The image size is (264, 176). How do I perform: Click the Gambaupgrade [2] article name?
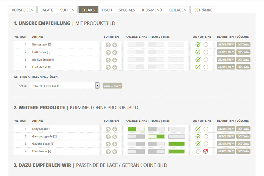coord(45,136)
